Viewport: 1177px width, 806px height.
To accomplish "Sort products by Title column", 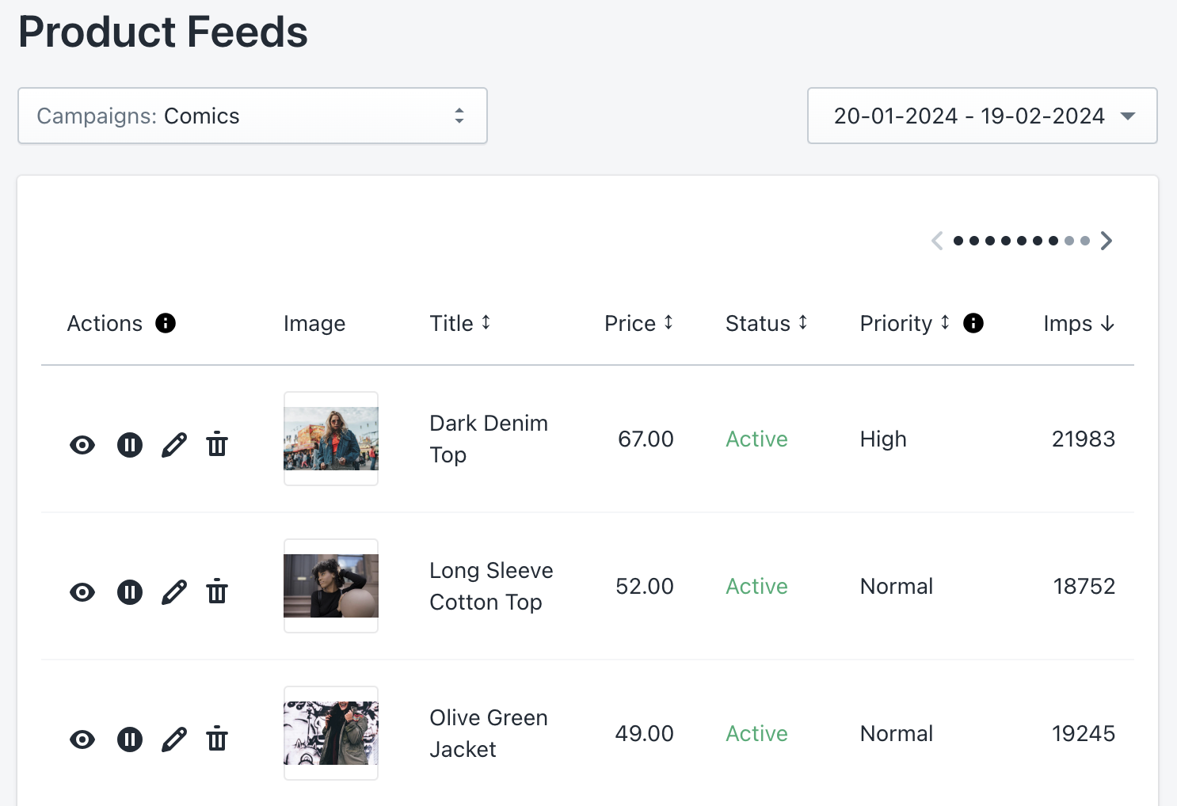I will (x=486, y=323).
